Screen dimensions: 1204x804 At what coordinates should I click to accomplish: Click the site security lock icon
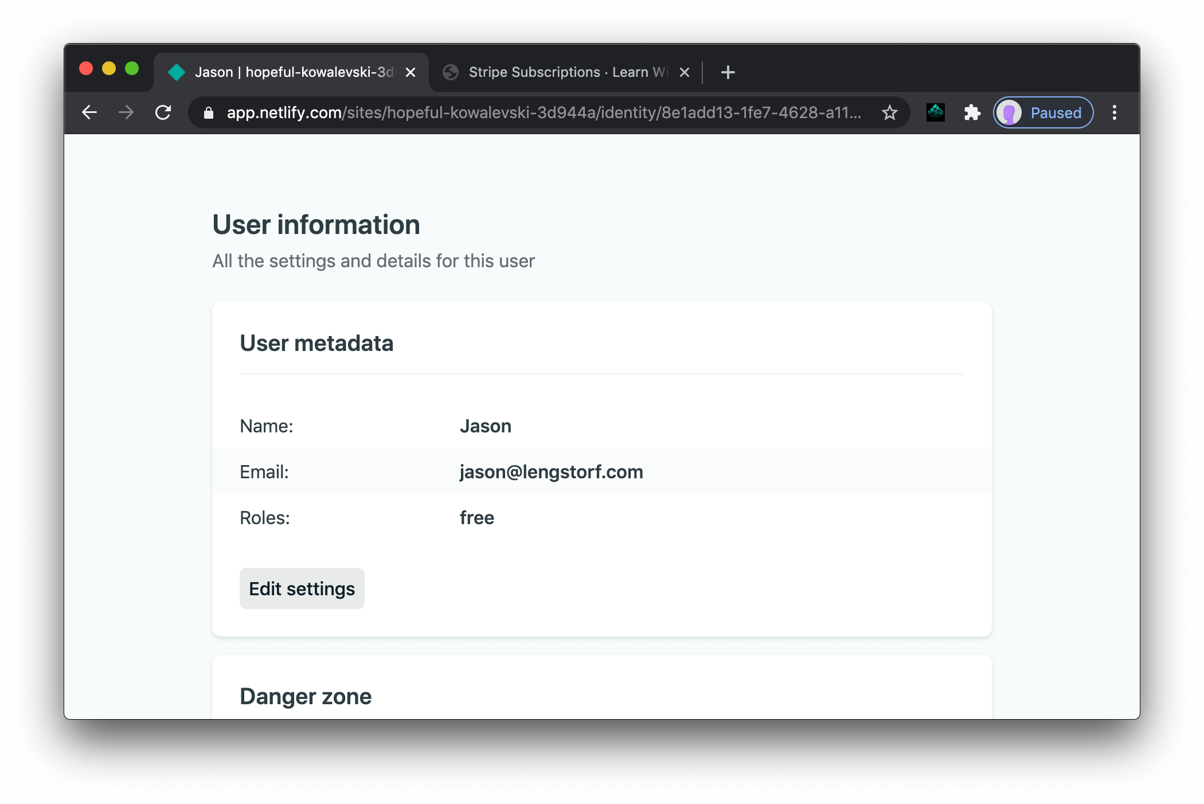pyautogui.click(x=208, y=112)
